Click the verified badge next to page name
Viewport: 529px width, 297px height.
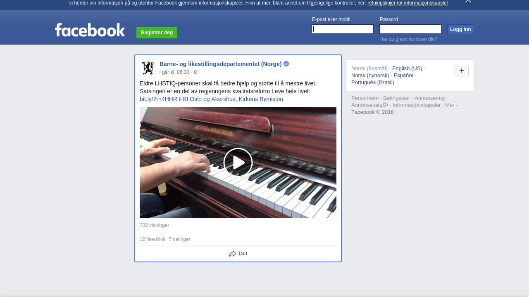[286, 64]
